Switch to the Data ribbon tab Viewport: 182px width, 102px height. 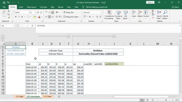52,7
